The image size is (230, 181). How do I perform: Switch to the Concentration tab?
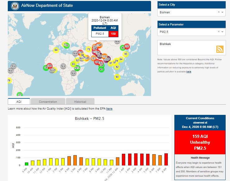(48, 102)
